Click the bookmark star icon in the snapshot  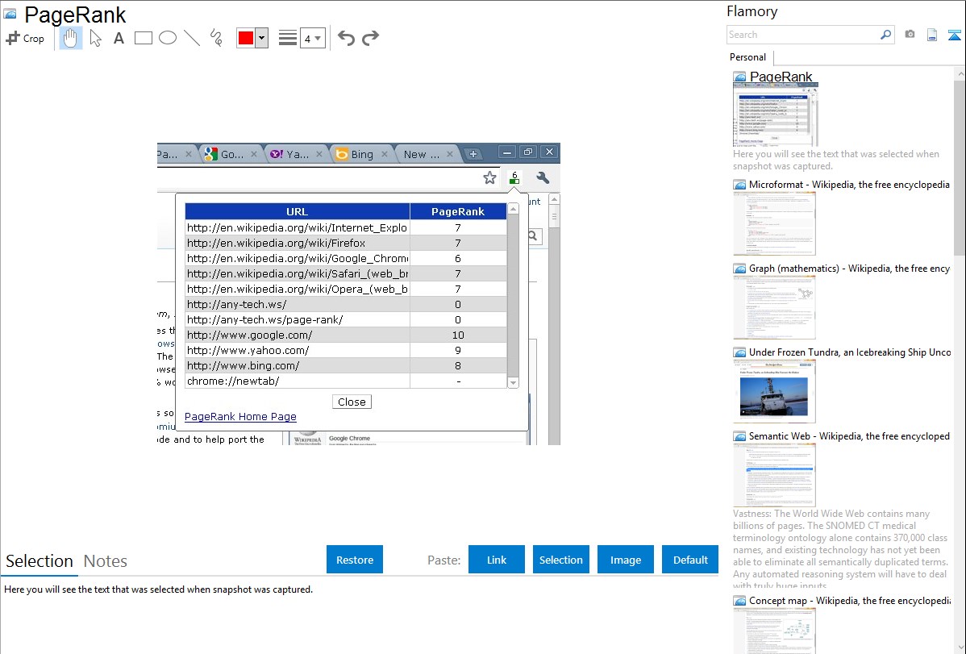pyautogui.click(x=489, y=178)
